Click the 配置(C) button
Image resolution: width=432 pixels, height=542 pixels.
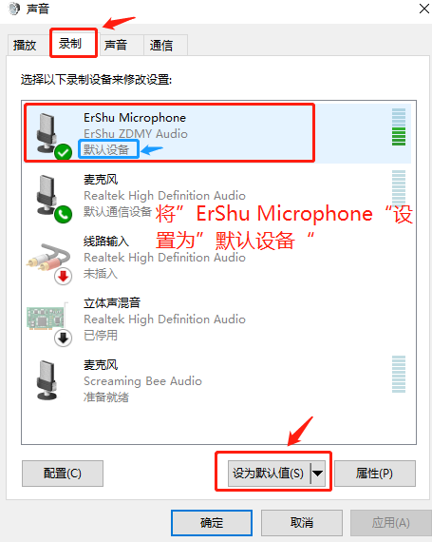click(x=63, y=474)
